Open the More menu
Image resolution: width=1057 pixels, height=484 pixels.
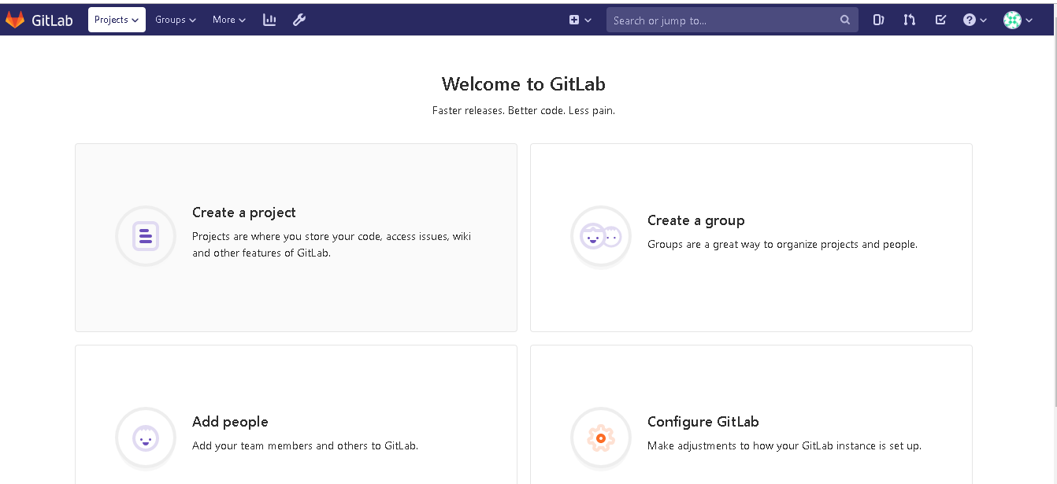coord(229,20)
